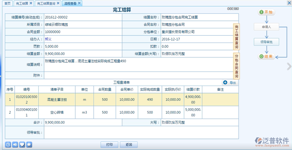Close all tabs with top-right X

pyautogui.click(x=290, y=3)
